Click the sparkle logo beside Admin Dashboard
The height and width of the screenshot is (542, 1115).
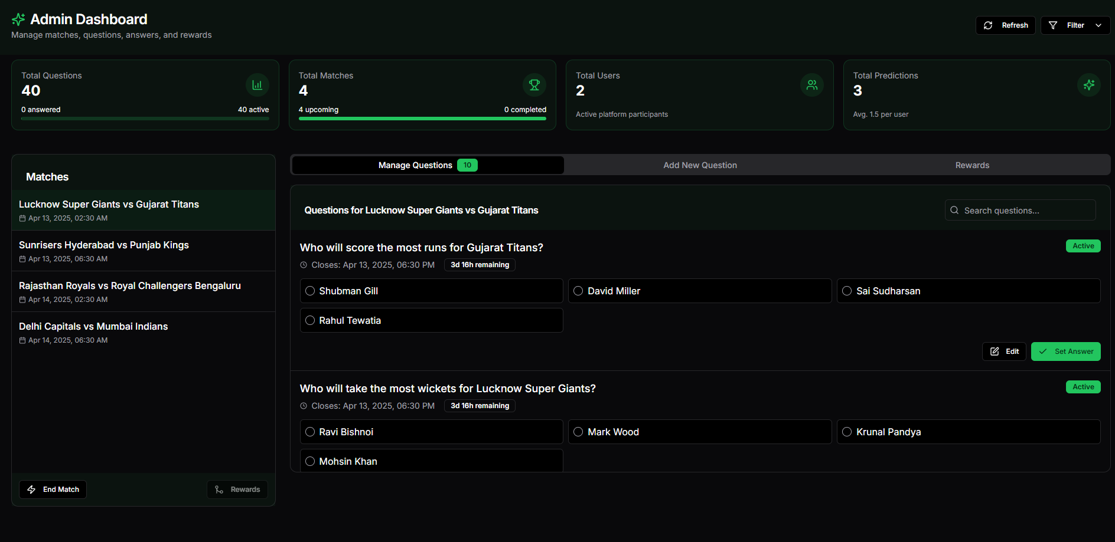point(18,19)
